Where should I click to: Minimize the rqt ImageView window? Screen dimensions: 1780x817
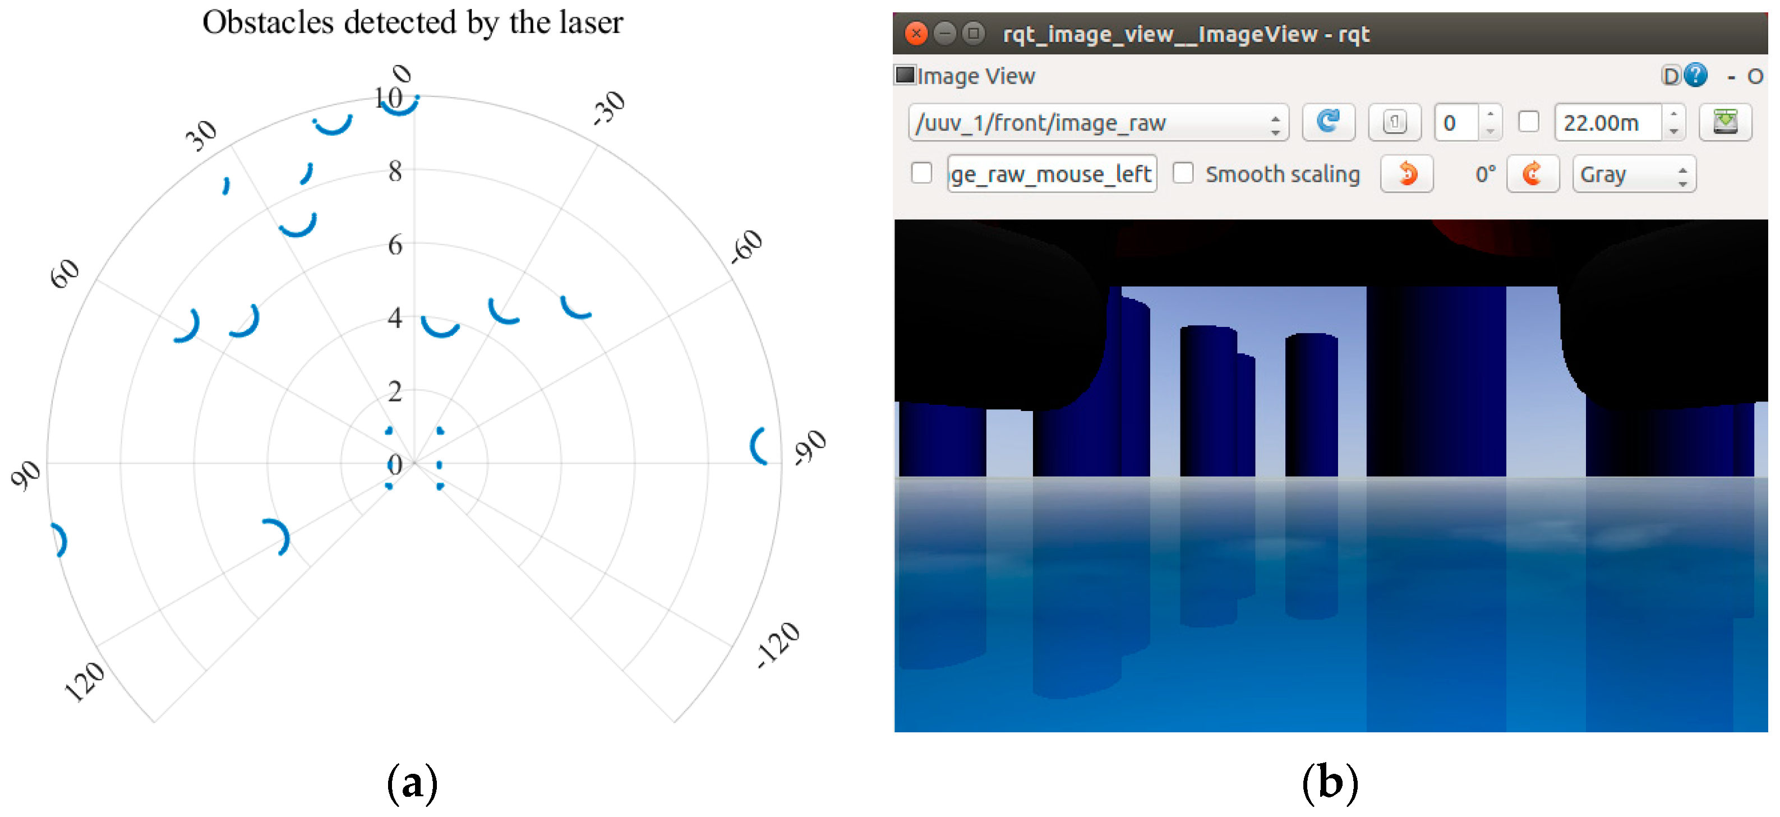(x=944, y=33)
